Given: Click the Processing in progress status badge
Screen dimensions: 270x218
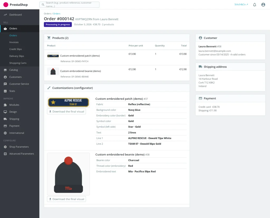Looking at the screenshot, I should click(58, 24).
